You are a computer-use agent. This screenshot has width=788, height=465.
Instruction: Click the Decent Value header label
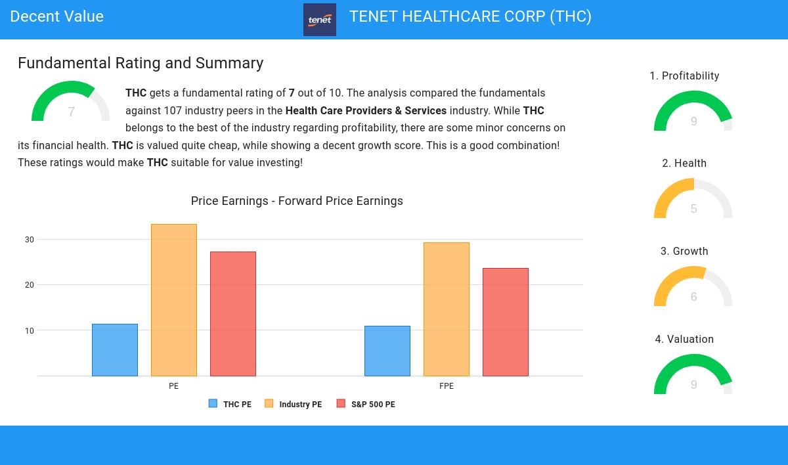[x=57, y=17]
